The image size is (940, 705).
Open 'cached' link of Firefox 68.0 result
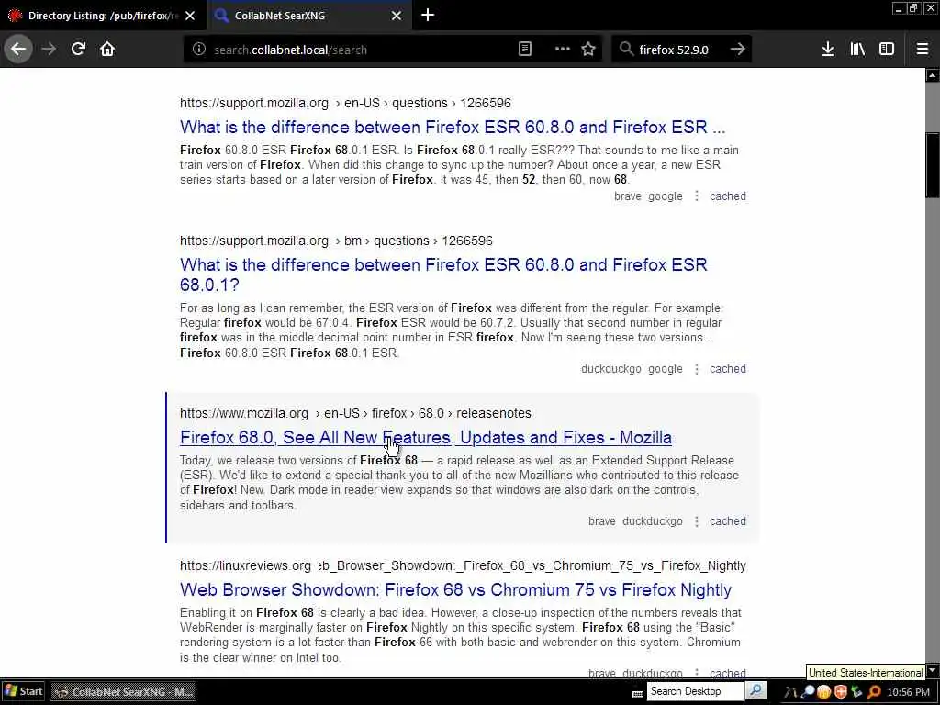728,521
